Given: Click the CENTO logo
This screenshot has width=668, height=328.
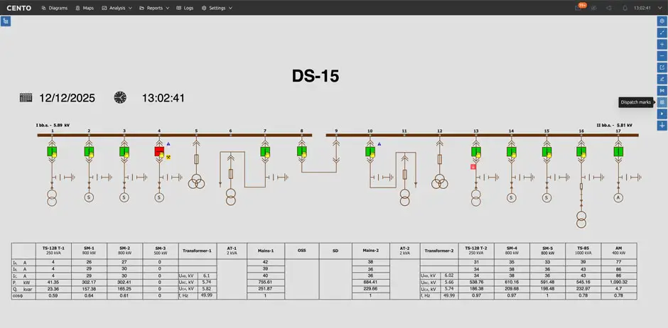Looking at the screenshot, I should 18,8.
